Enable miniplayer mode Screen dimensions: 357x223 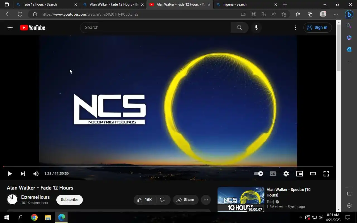point(300,174)
